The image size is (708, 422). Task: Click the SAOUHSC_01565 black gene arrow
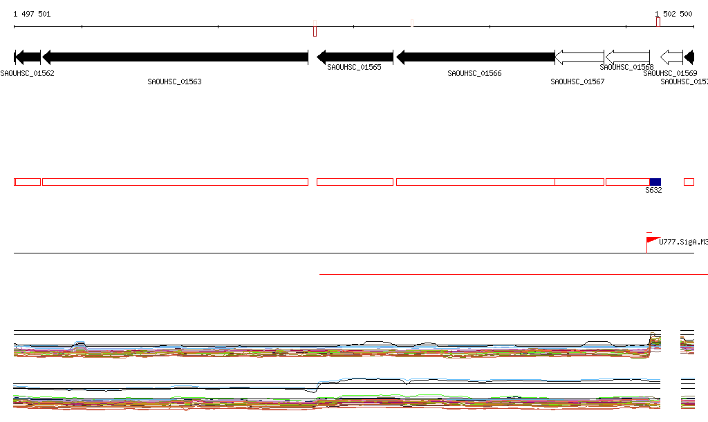pyautogui.click(x=355, y=57)
